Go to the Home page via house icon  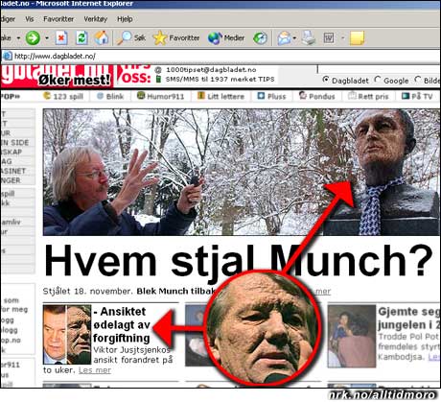click(x=102, y=37)
